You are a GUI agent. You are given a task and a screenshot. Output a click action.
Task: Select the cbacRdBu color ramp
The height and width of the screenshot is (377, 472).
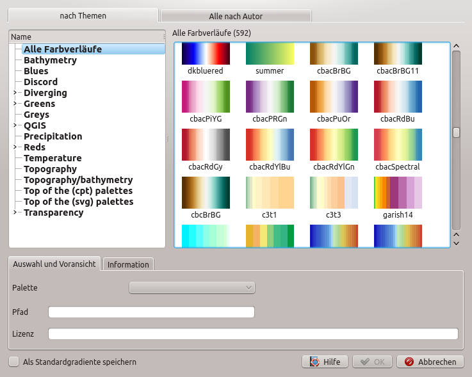[x=398, y=97]
